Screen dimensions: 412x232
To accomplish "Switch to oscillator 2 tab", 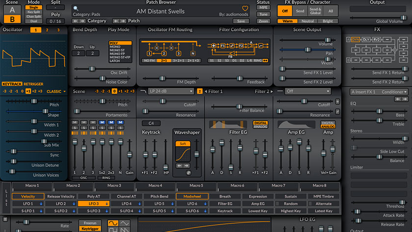I will (x=47, y=30).
